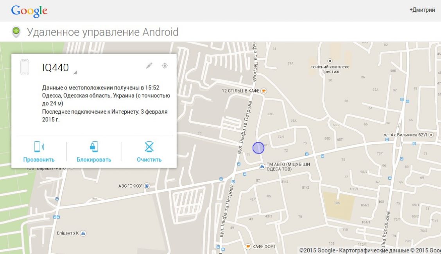The height and width of the screenshot is (254, 441).
Task: Open the +Дмитрий profile link
Action: [422, 10]
